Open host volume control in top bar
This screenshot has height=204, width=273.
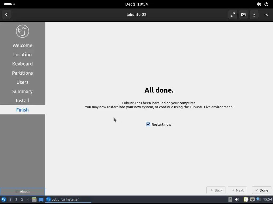(259, 4)
